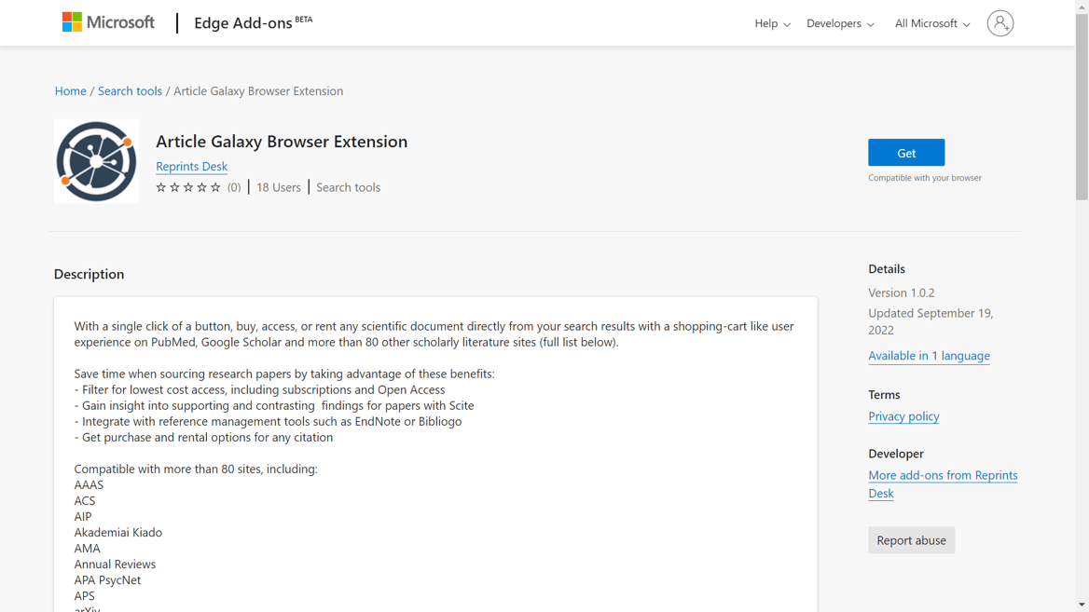Screen dimensions: 1089x612
Task: Click the Report abuse button
Action: (x=911, y=539)
